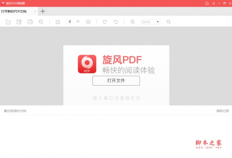Click the print toolbar icon

30,22
